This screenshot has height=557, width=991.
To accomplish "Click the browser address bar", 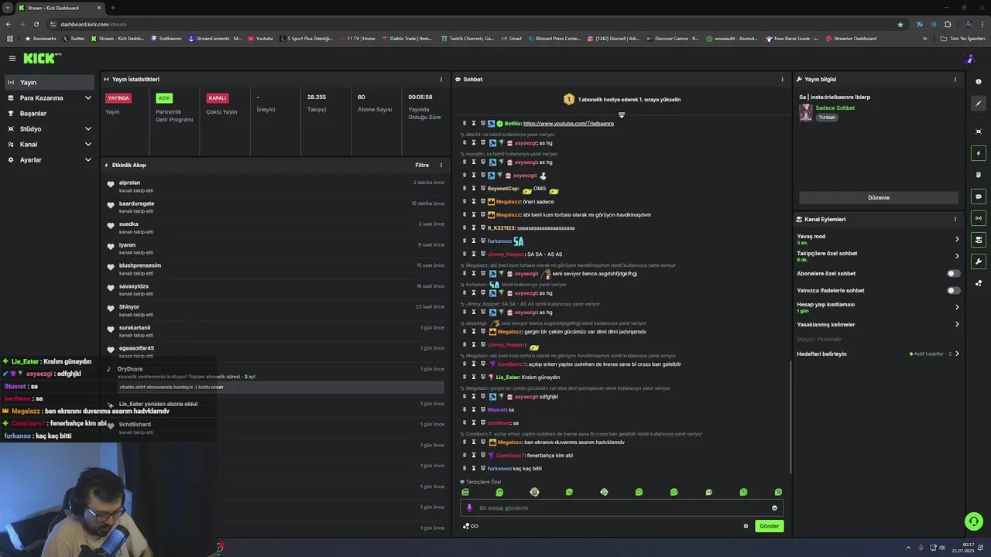I will tap(472, 24).
